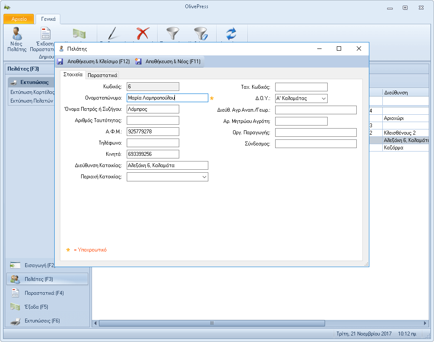Open Παραστατικά (F4) in the sidebar
This screenshot has height=342, width=434.
pos(44,293)
